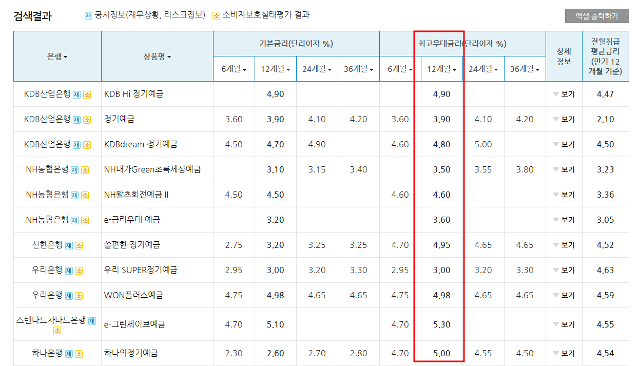Viewport: 639px width, 366px height.
Task: Sort 최고우대금리 6개월 column
Action: (x=400, y=69)
